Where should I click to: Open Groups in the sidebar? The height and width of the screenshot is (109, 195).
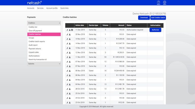[x=31, y=38]
